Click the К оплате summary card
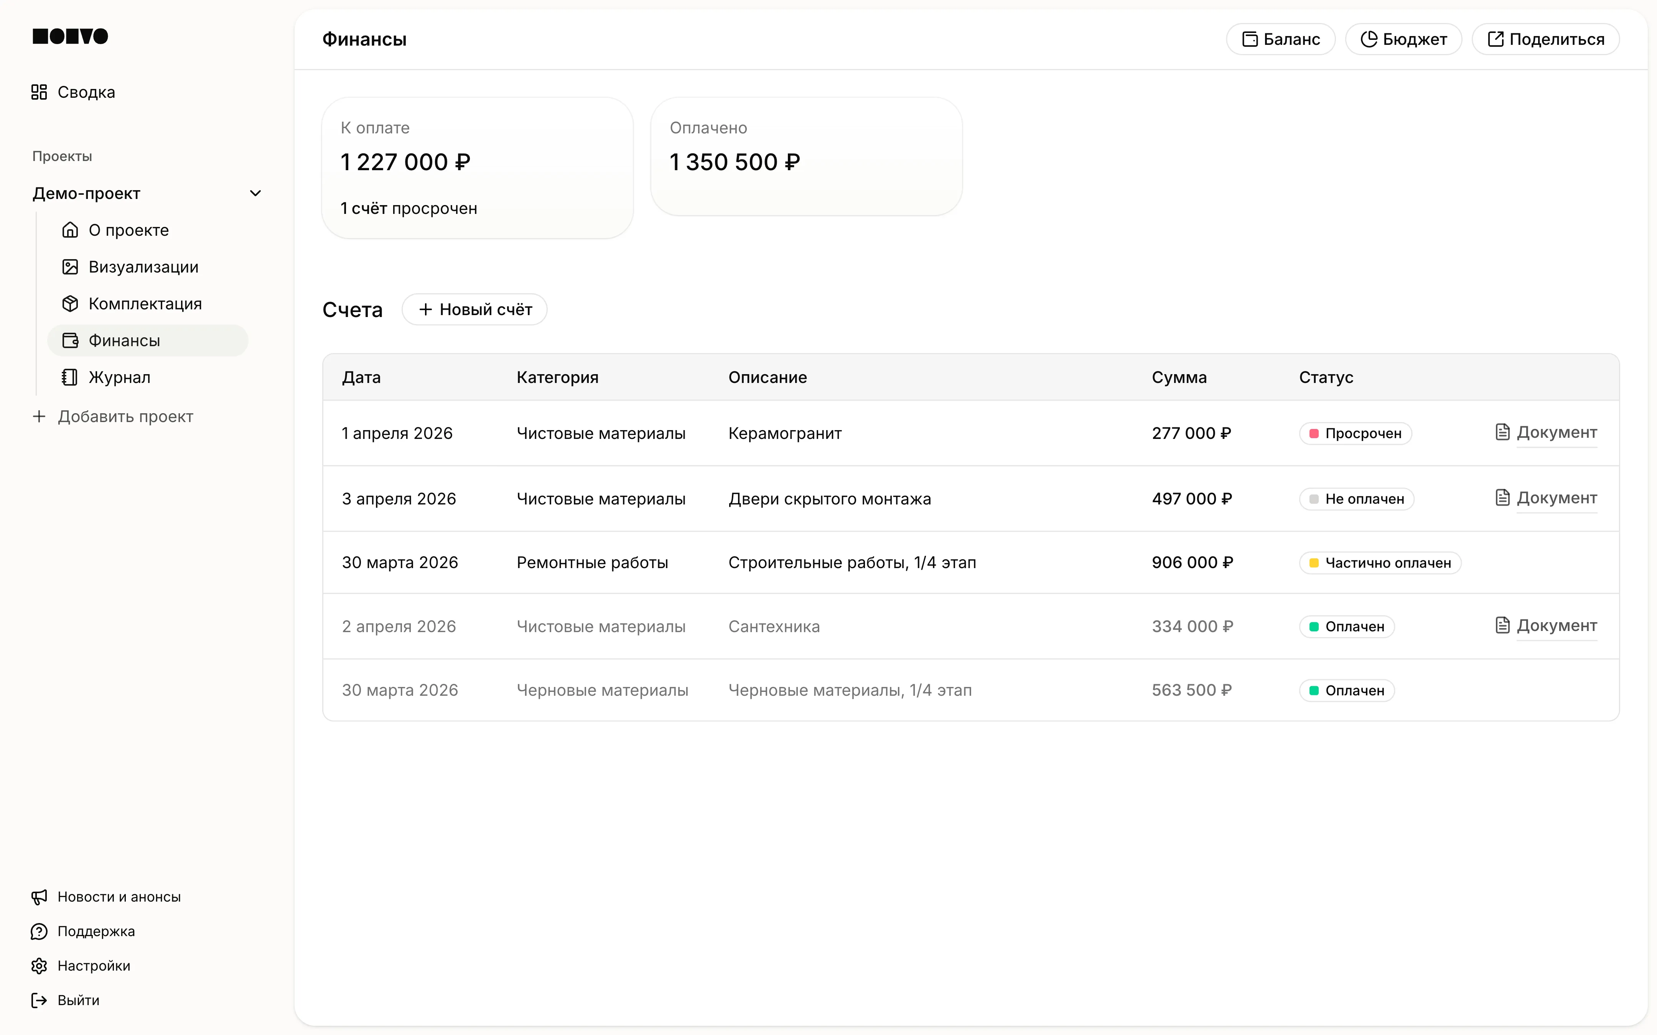This screenshot has height=1035, width=1657. tap(477, 168)
